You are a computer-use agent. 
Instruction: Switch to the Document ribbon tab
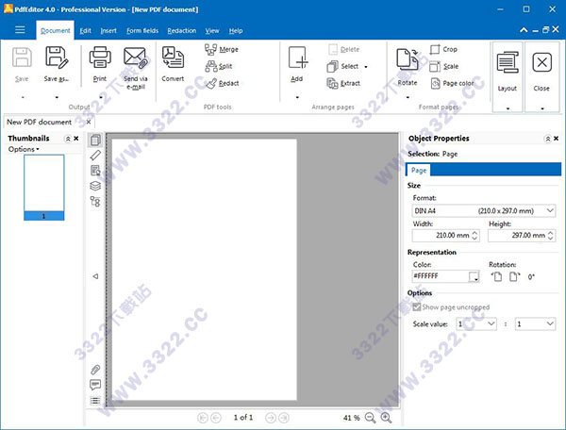(x=56, y=31)
